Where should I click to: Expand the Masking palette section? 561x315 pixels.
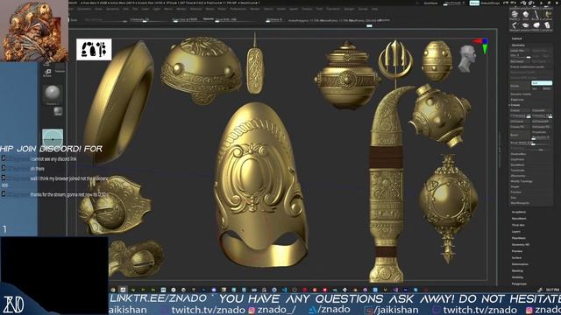517,270
